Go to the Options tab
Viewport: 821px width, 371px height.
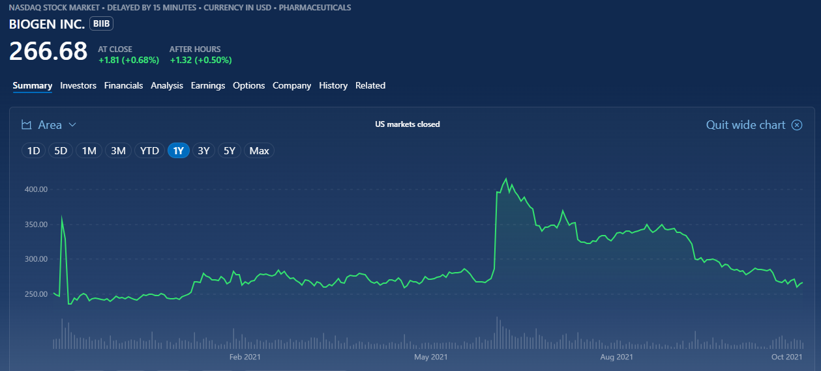point(249,85)
